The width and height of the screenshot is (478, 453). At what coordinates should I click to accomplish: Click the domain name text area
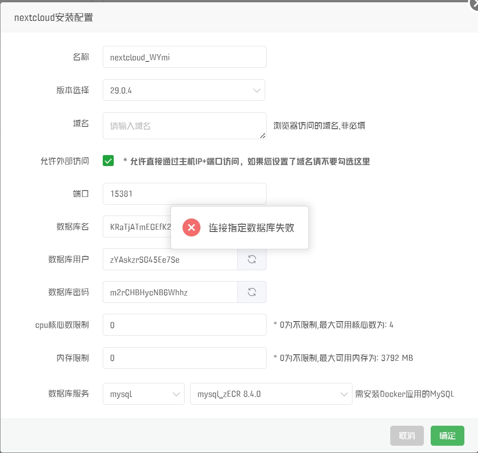tap(185, 126)
